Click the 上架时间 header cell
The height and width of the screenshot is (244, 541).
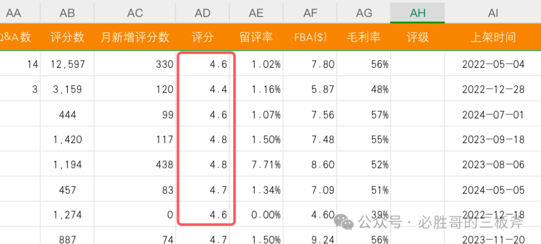pos(493,37)
